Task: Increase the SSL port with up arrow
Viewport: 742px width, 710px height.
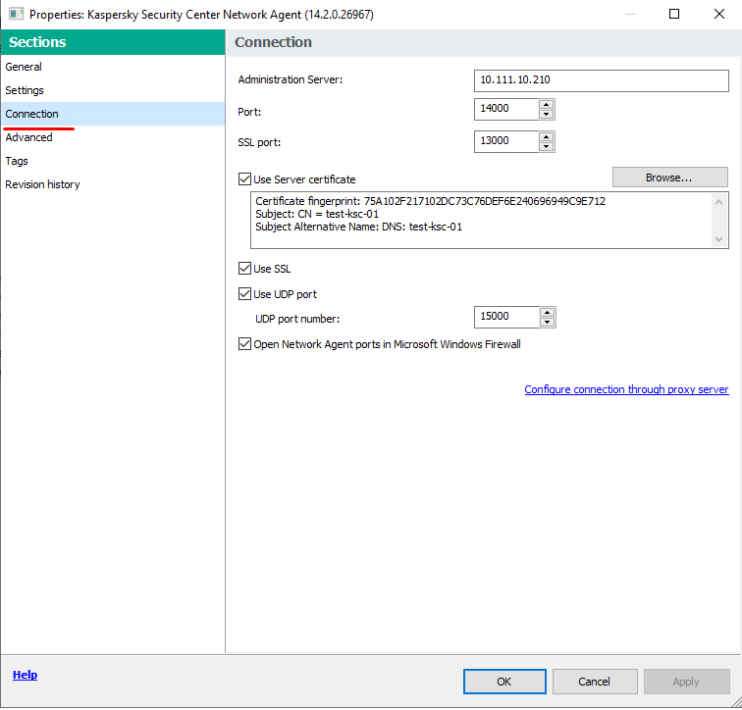Action: (547, 136)
